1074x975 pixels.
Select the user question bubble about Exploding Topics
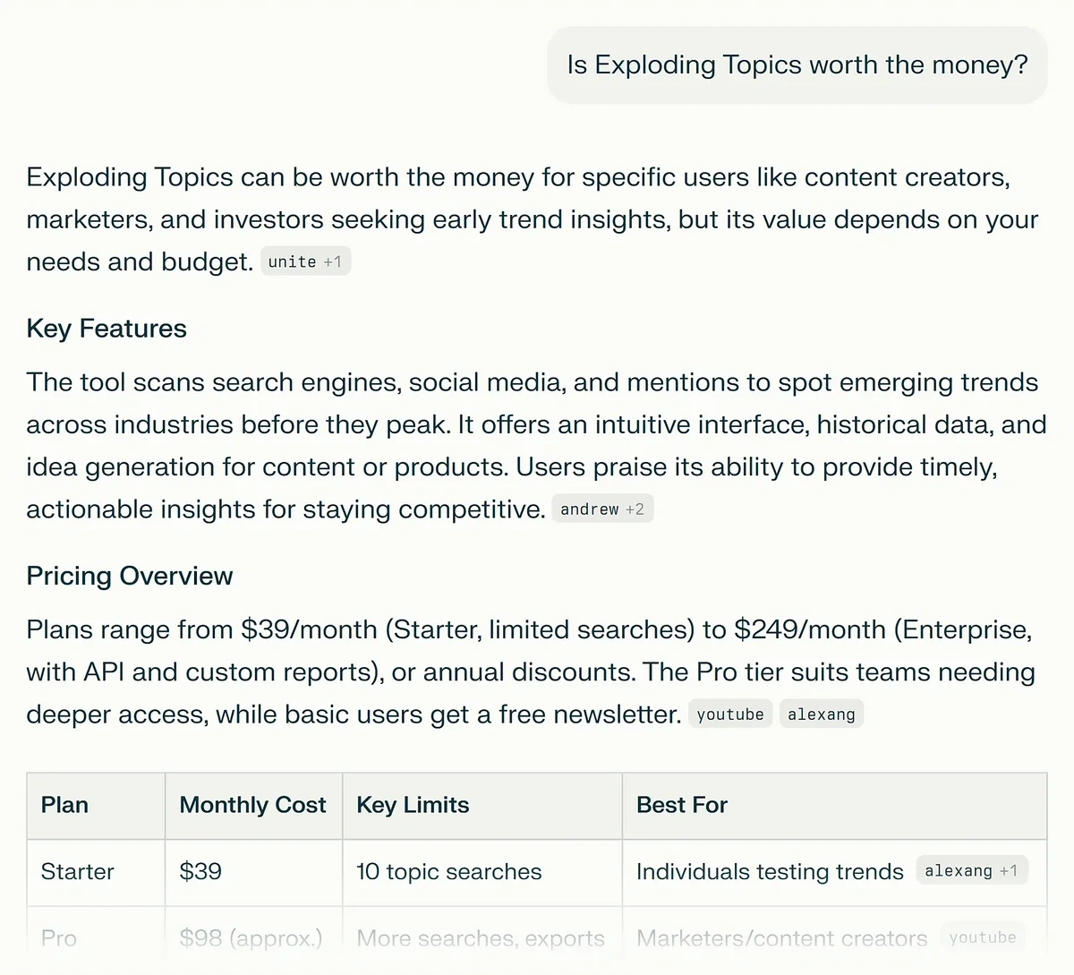click(797, 64)
